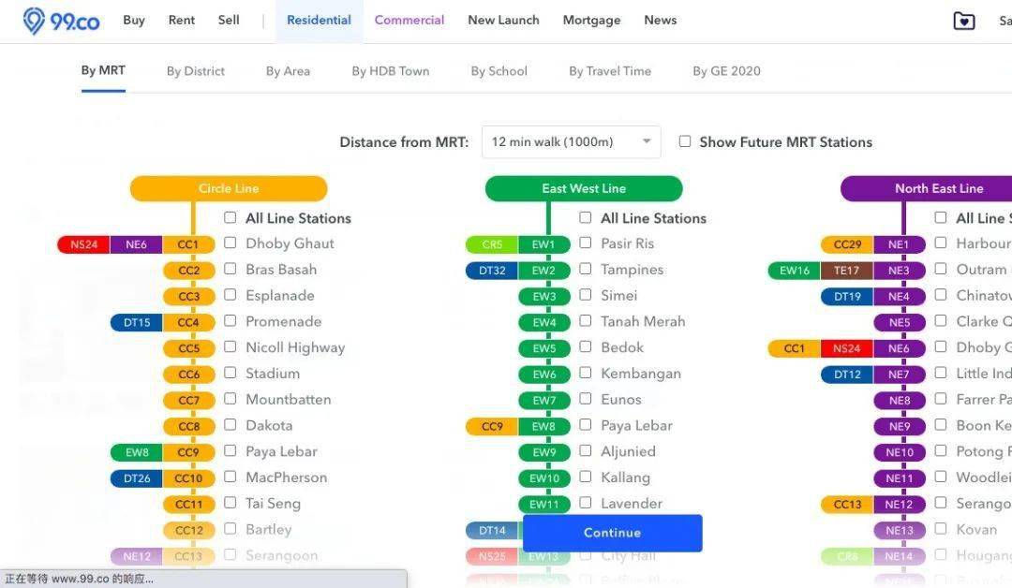Tick the Tampines station checkbox
Viewport: 1012px width, 588px height.
pos(586,269)
